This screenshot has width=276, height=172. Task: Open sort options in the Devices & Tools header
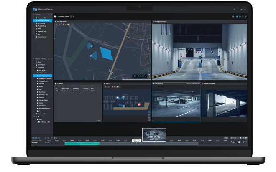pos(51,59)
